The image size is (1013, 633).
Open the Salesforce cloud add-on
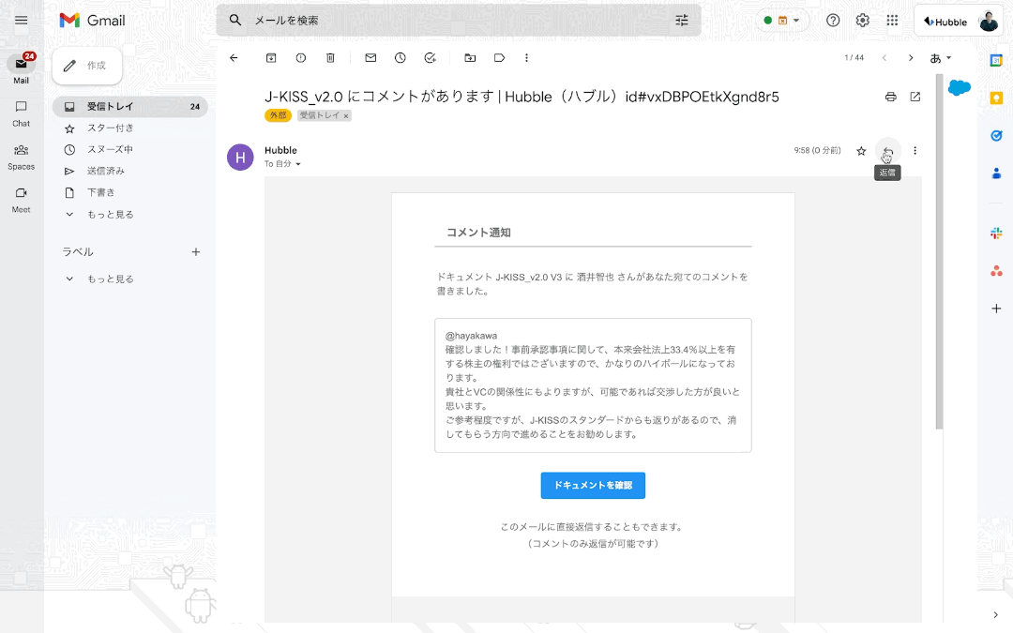pyautogui.click(x=960, y=87)
